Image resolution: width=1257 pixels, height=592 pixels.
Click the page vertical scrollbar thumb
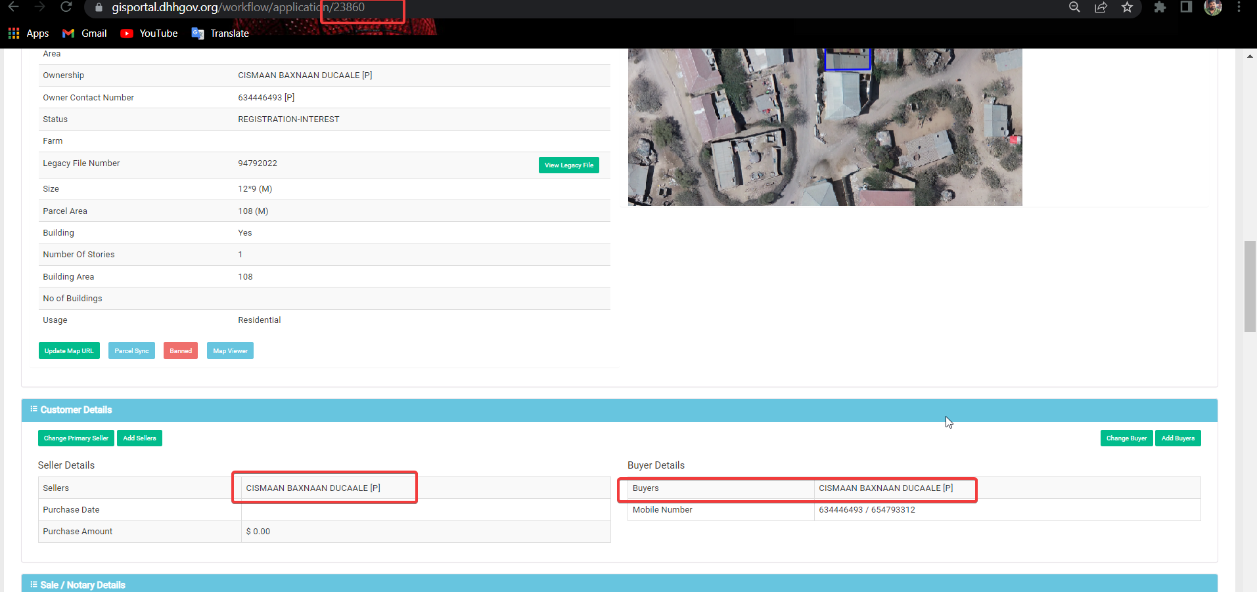pos(1250,287)
